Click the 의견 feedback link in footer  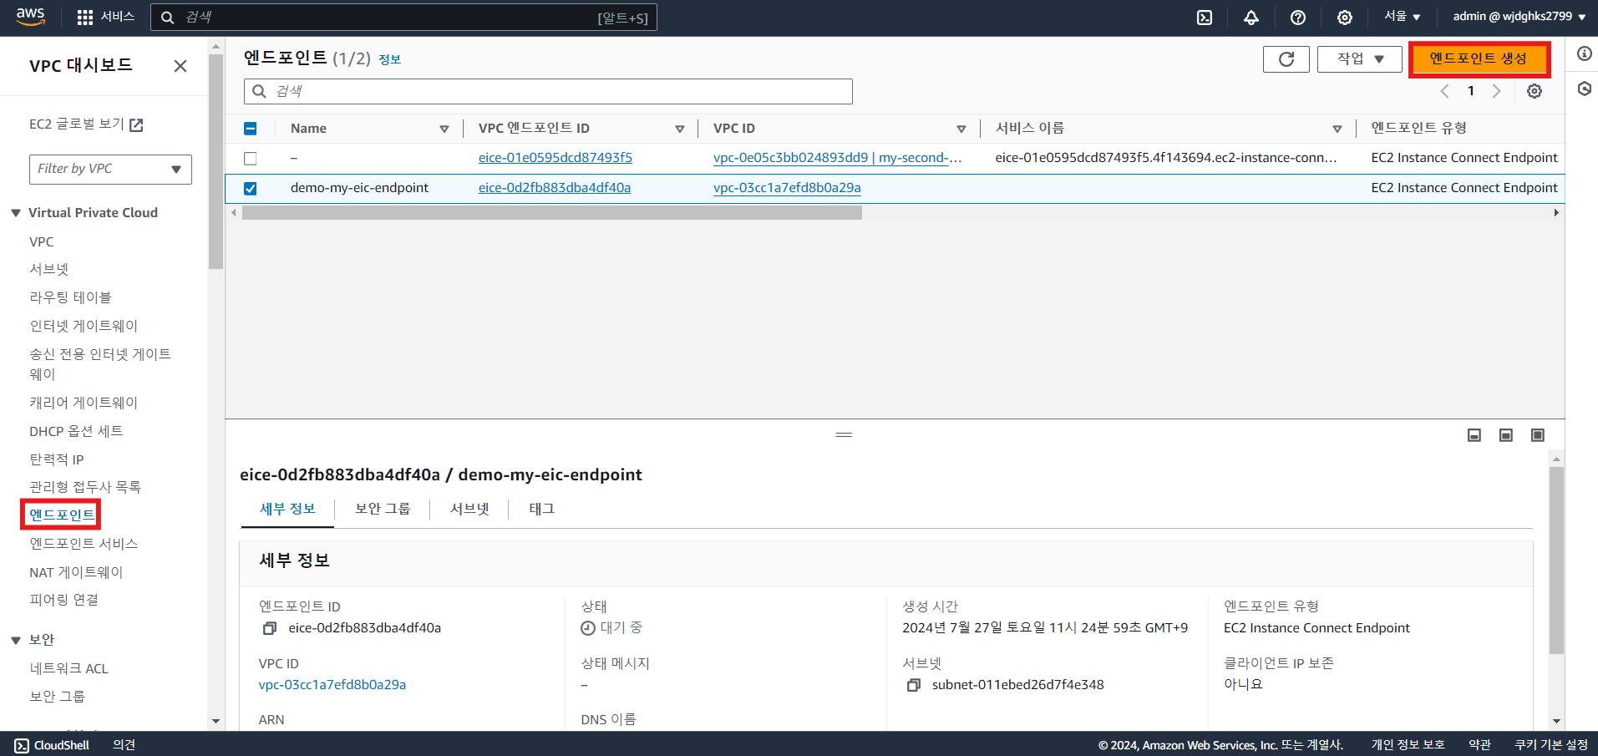coord(124,745)
